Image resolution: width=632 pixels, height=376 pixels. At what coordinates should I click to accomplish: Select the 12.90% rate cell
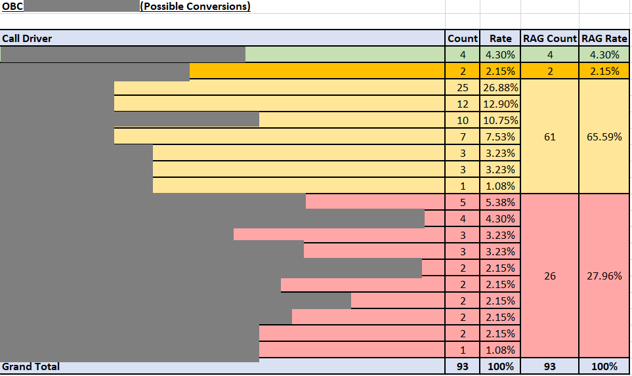pos(500,104)
